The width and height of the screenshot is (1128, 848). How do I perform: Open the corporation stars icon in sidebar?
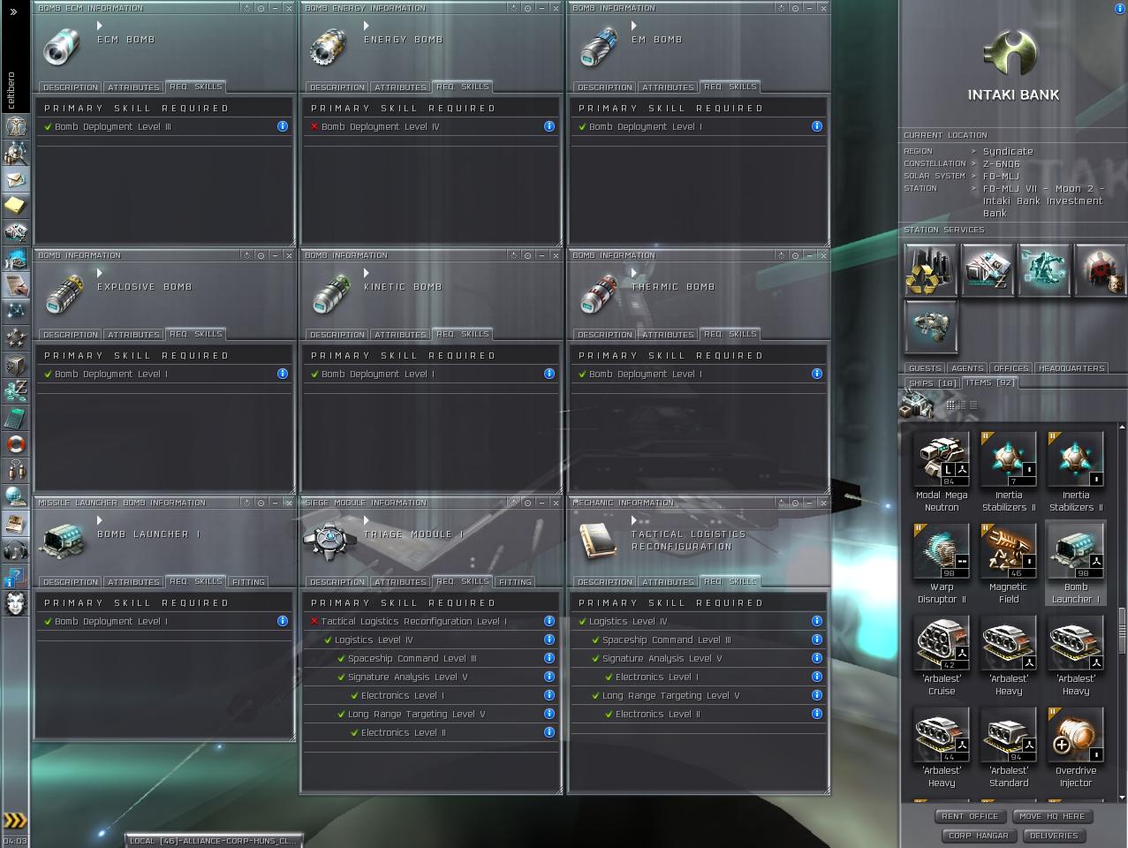click(15, 338)
